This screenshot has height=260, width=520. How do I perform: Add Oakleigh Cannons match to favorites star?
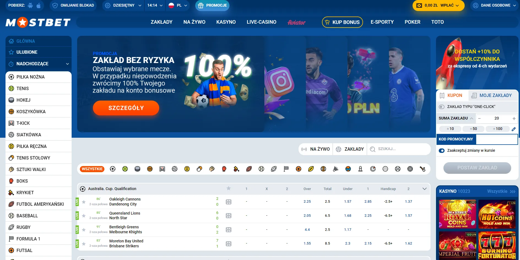[x=84, y=202]
